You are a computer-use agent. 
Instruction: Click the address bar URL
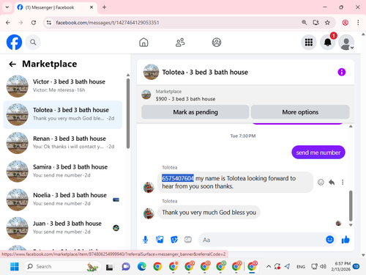[108, 23]
